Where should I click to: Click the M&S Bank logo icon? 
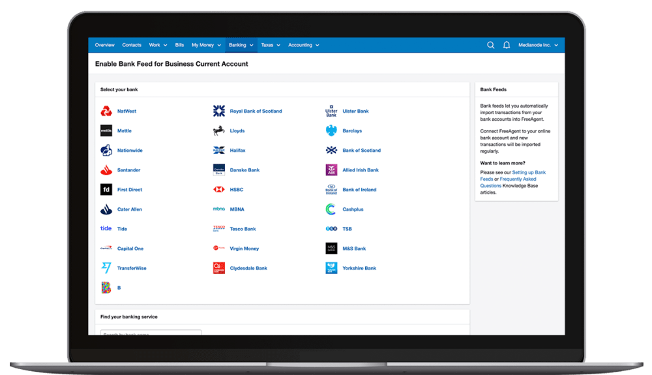click(x=331, y=248)
